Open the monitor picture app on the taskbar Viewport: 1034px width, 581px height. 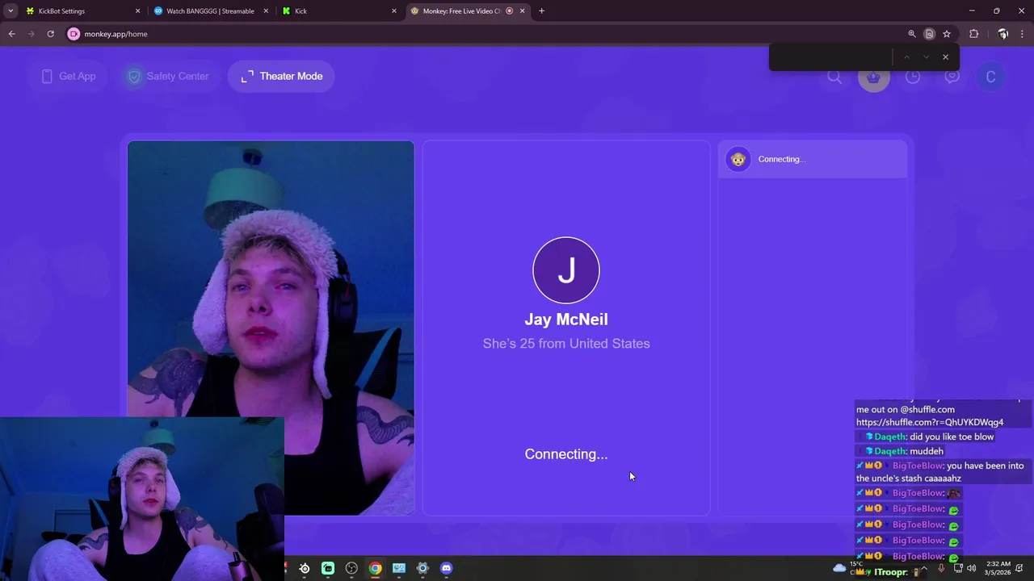tap(399, 568)
